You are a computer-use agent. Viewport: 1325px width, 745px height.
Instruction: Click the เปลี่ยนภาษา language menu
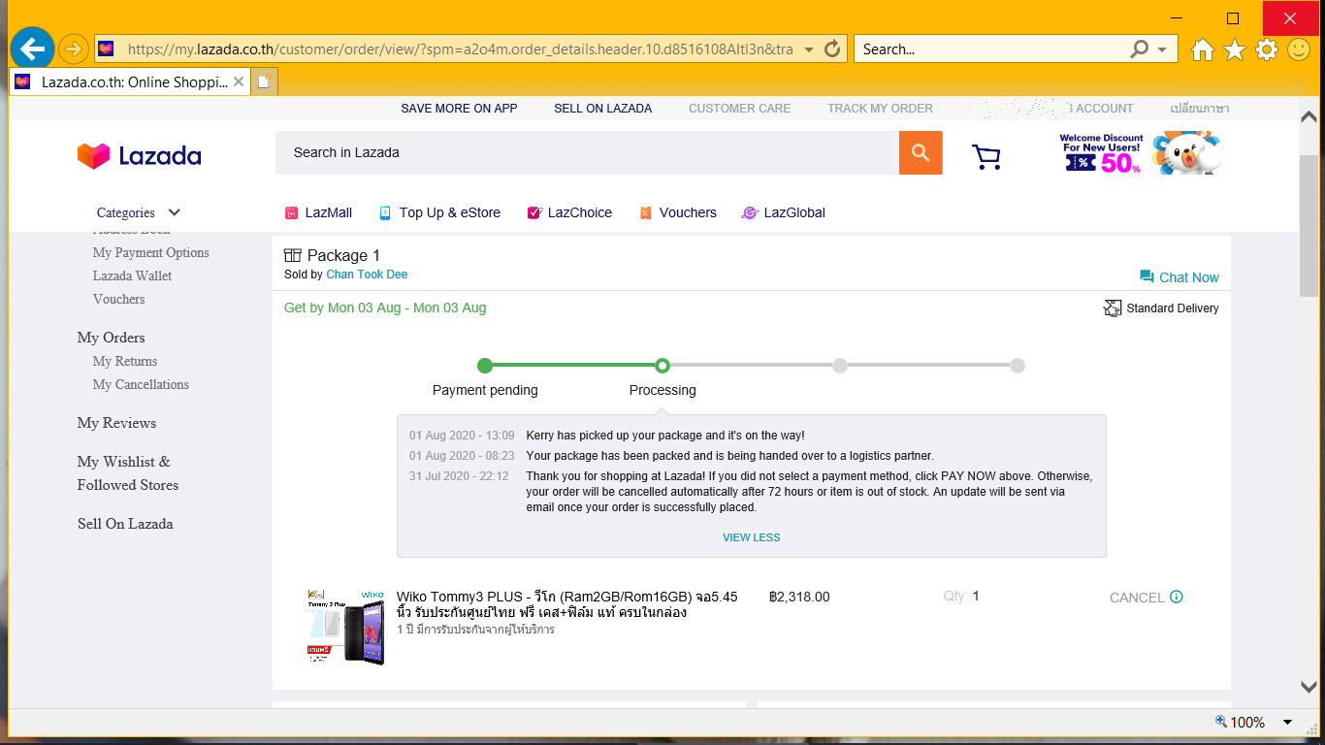click(x=1199, y=109)
